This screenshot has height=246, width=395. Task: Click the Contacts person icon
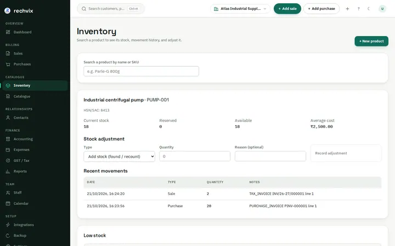pos(8,118)
